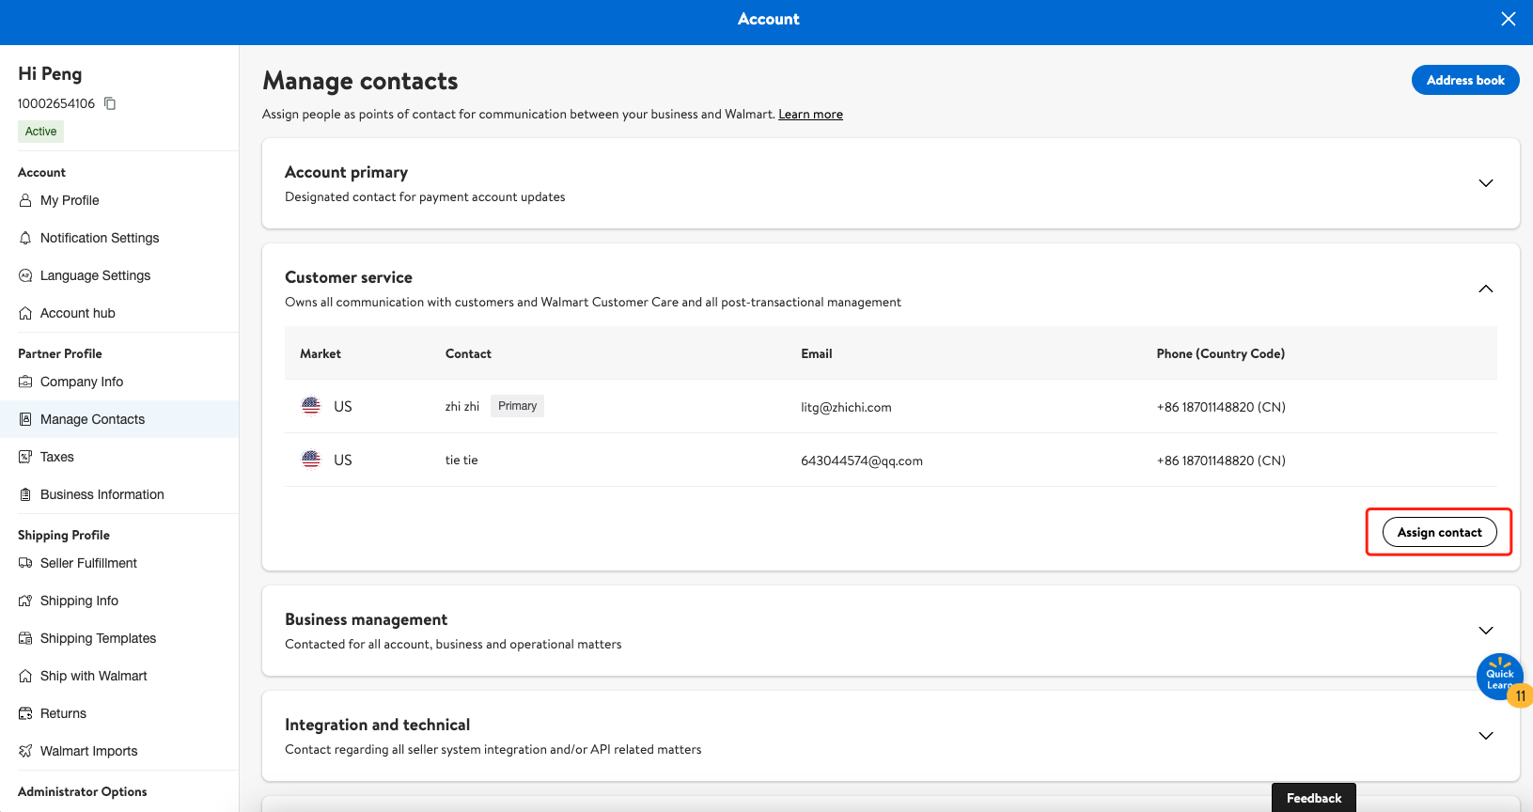Expand the Account primary section
The image size is (1533, 812).
click(1486, 183)
